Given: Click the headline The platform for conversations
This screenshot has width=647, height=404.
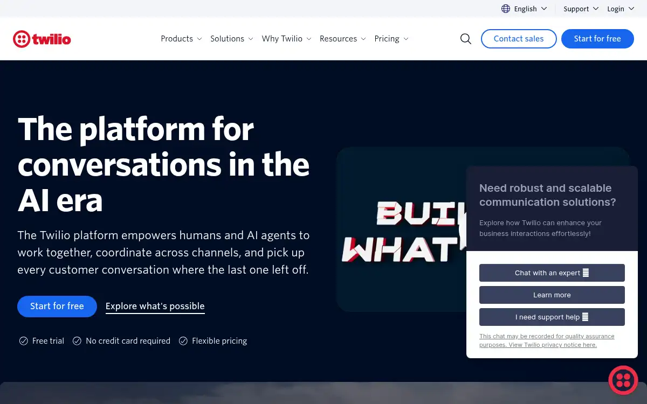Looking at the screenshot, I should (163, 165).
